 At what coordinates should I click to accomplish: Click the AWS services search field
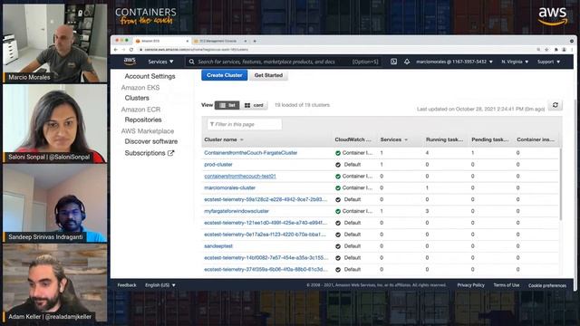coord(284,62)
